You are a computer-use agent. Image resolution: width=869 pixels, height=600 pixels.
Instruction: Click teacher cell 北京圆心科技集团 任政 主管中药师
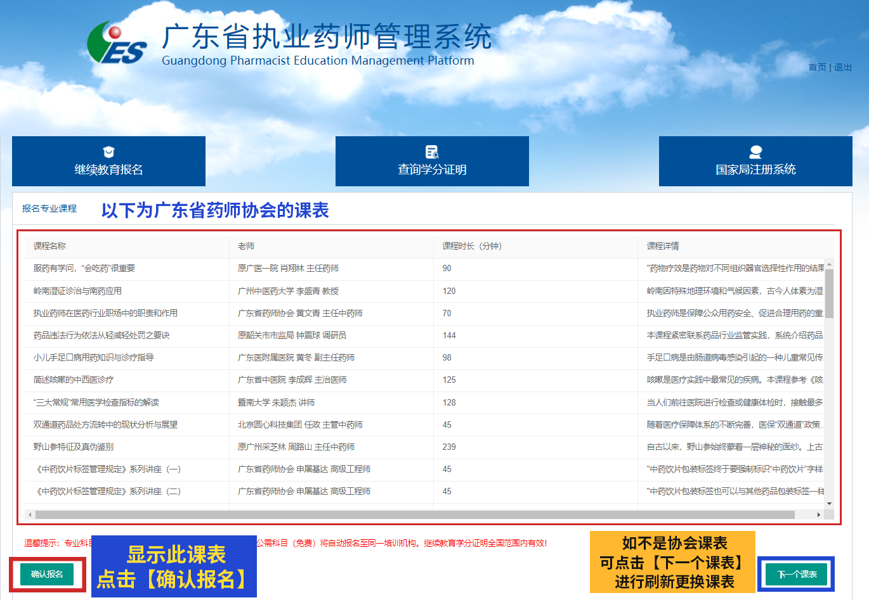coord(300,424)
